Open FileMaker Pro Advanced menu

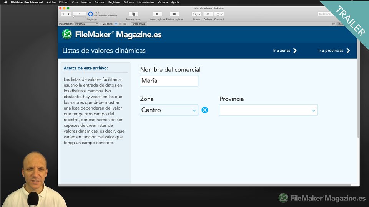coord(27,2)
